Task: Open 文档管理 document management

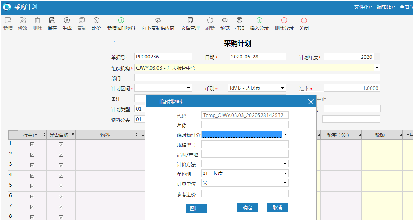Action: [190, 20]
